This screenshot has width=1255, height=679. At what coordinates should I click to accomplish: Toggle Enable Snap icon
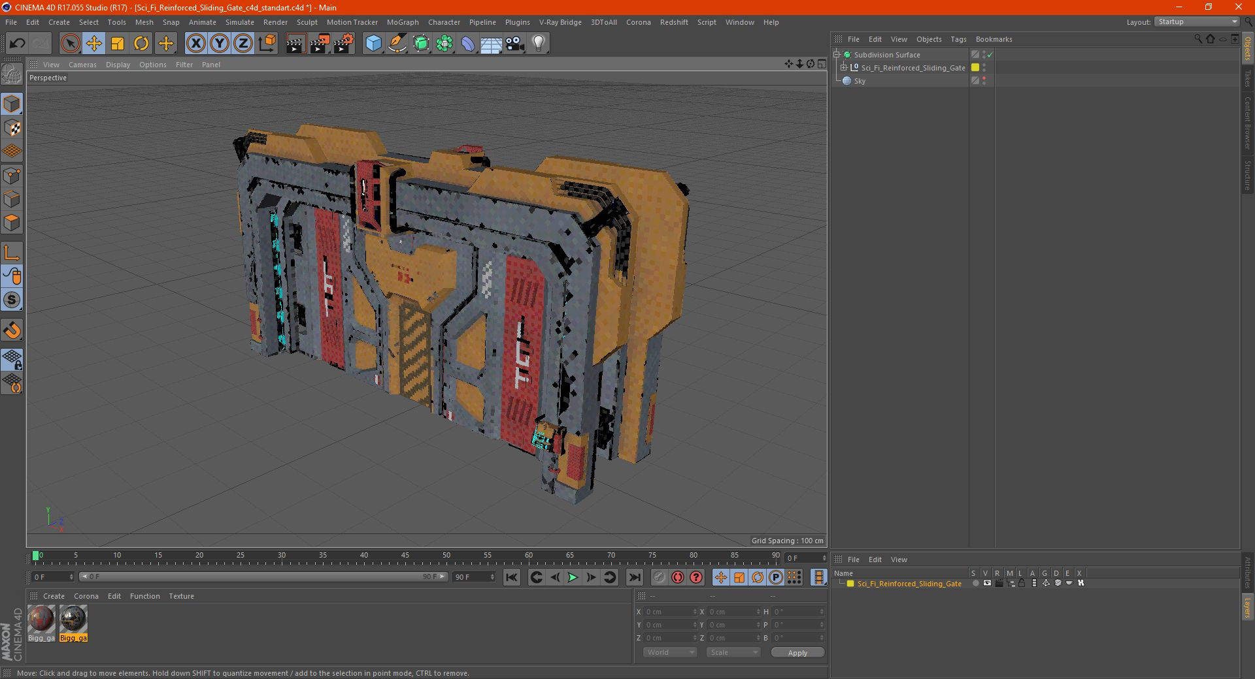12,330
